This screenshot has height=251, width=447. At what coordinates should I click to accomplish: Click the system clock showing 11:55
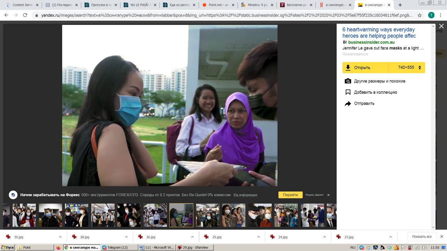pyautogui.click(x=435, y=248)
